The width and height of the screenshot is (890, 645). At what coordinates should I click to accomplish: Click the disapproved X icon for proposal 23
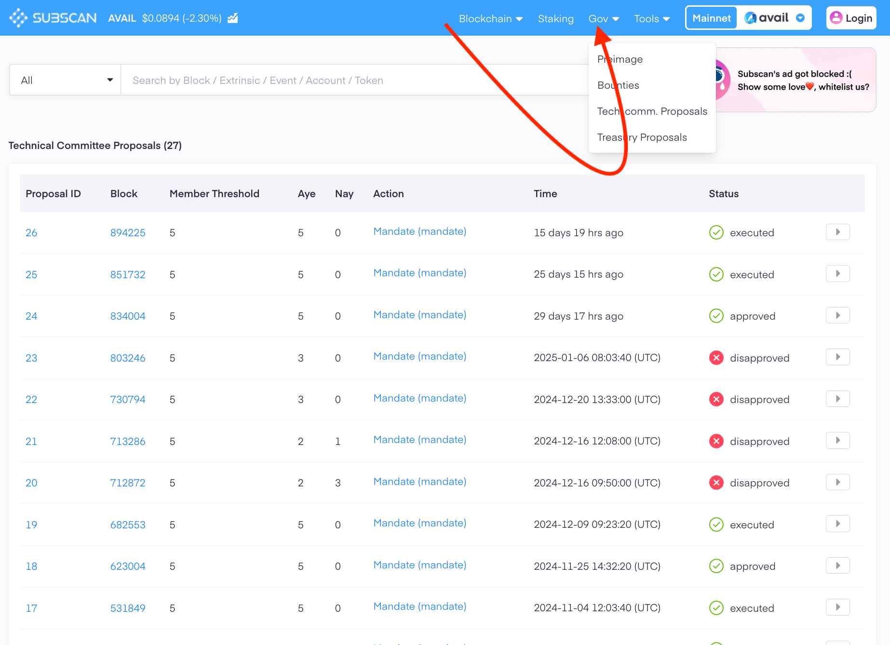coord(716,358)
